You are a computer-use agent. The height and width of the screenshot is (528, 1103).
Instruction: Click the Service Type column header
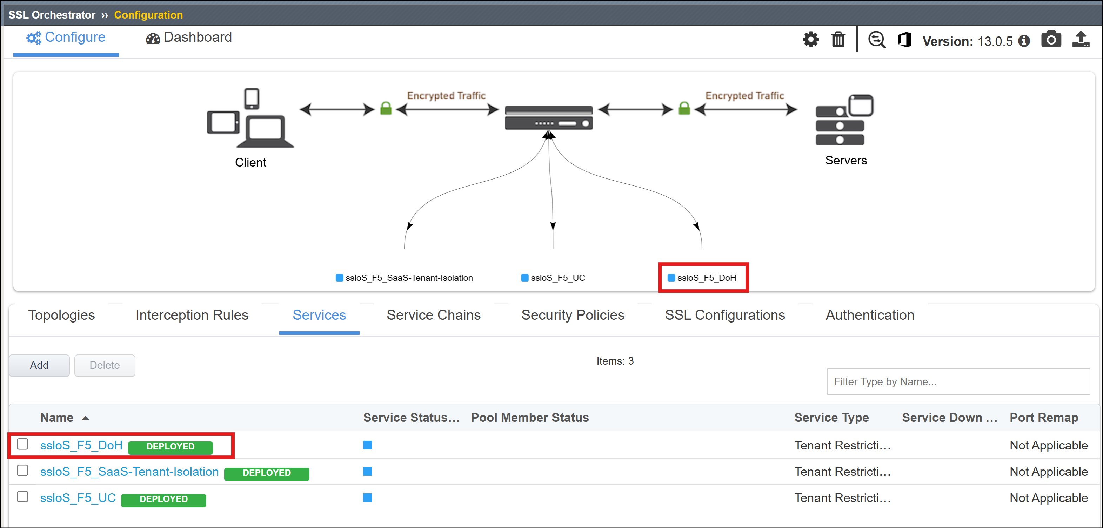831,417
